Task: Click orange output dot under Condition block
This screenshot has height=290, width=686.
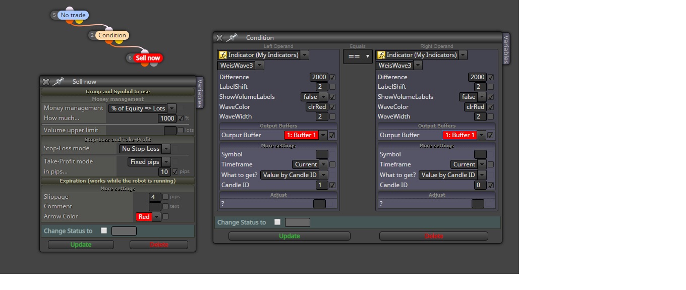Action: pos(109,41)
